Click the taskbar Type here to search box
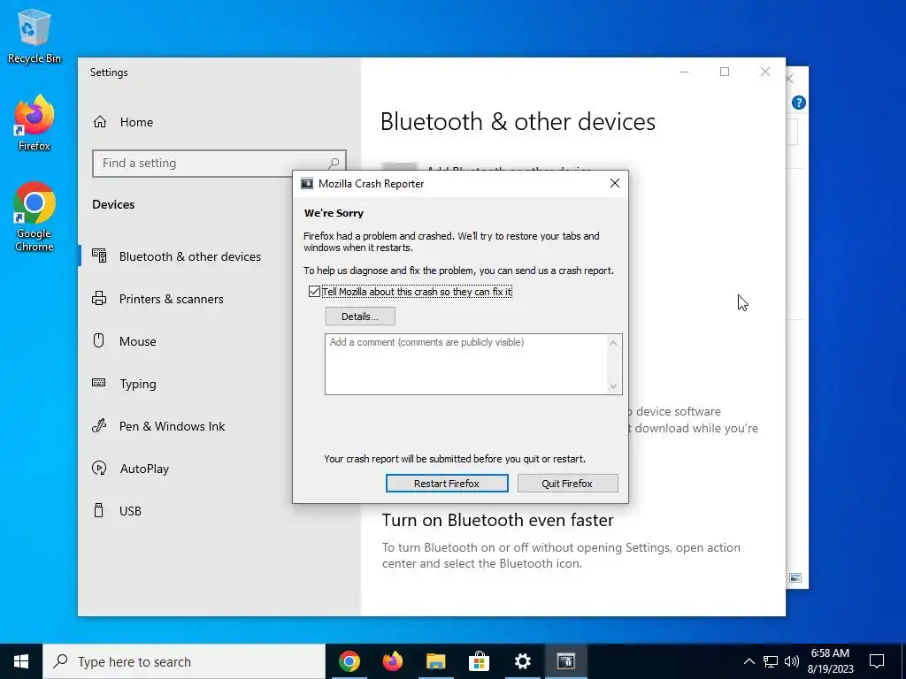Image resolution: width=906 pixels, height=679 pixels. (184, 661)
